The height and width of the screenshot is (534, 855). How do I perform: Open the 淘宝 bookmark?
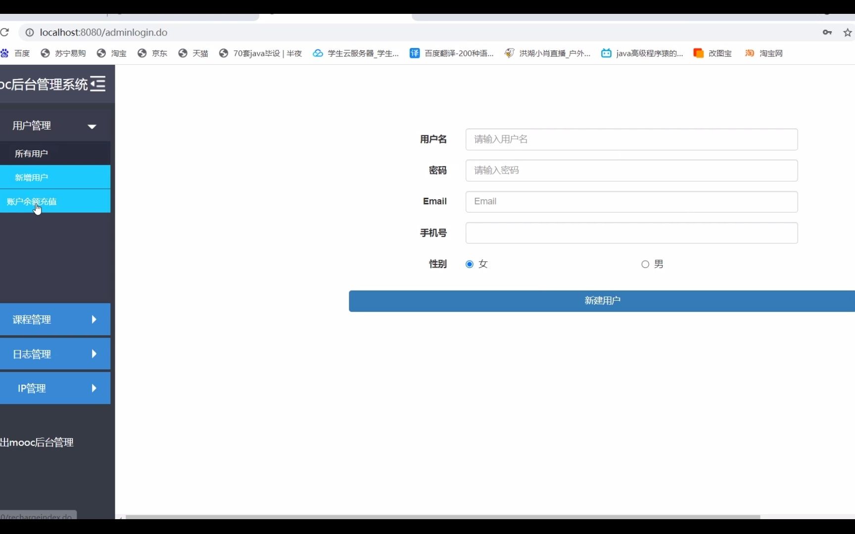pyautogui.click(x=112, y=53)
